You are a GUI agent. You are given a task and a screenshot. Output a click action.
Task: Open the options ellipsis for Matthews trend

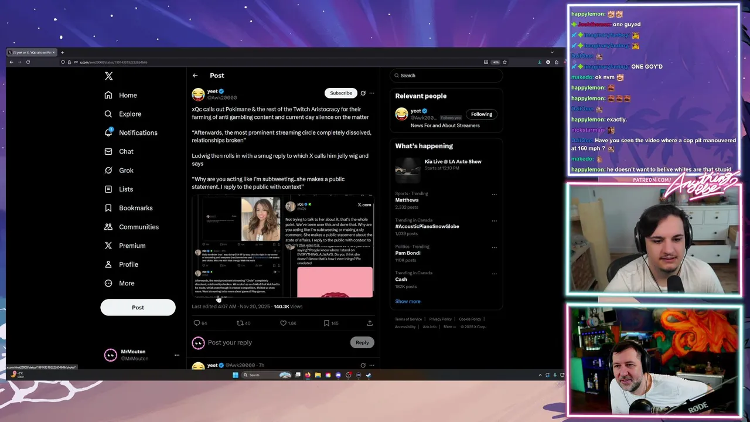pos(495,194)
